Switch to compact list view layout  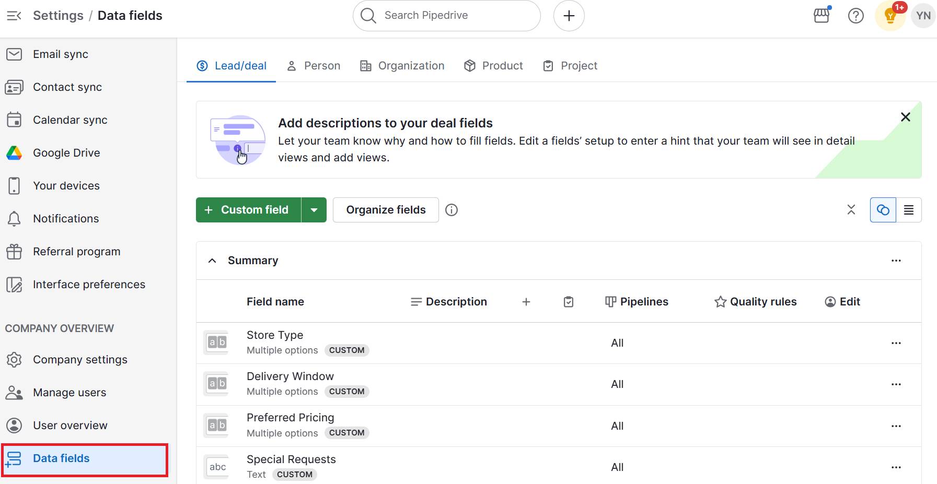point(909,209)
